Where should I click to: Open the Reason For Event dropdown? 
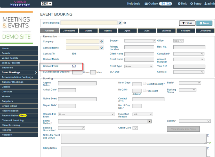click(87, 114)
